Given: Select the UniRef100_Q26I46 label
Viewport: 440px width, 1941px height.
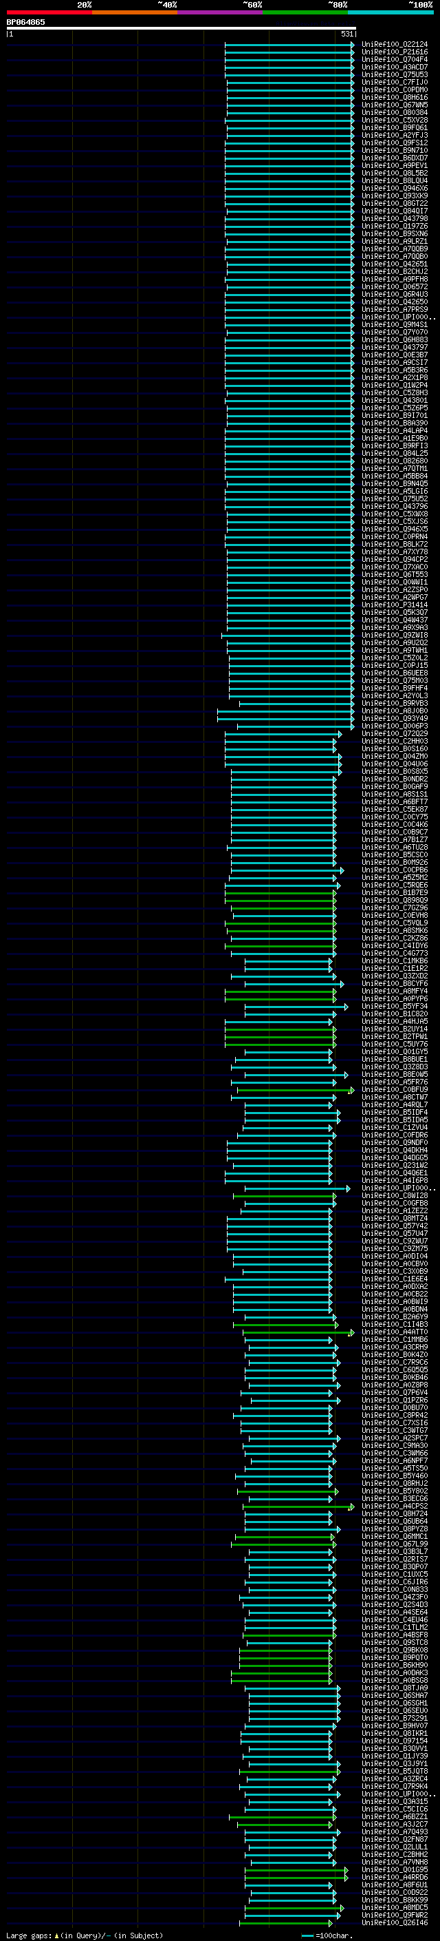Looking at the screenshot, I should [394, 1922].
